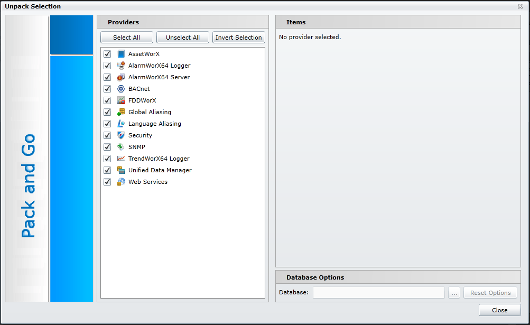Viewport: 530px width, 325px height.
Task: Click the FDDWorX provider icon
Action: click(121, 100)
